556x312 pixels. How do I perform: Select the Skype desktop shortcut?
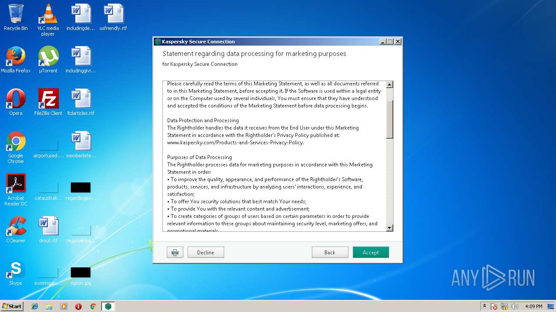point(16,272)
